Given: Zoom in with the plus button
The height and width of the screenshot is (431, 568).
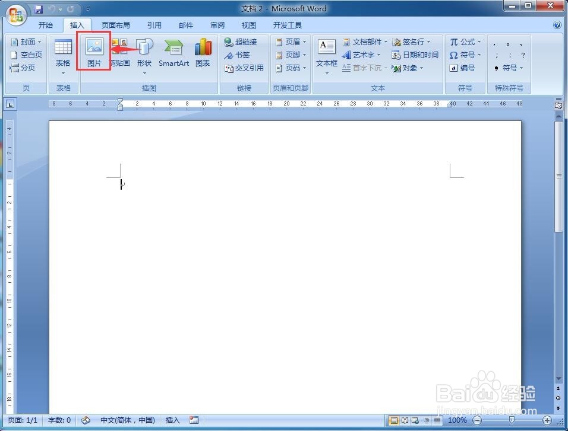Looking at the screenshot, I should pyautogui.click(x=547, y=420).
